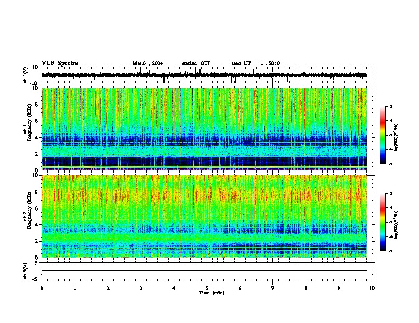Click the time axis tick label "9"
The width and height of the screenshot is (419, 323).
pos(339,288)
